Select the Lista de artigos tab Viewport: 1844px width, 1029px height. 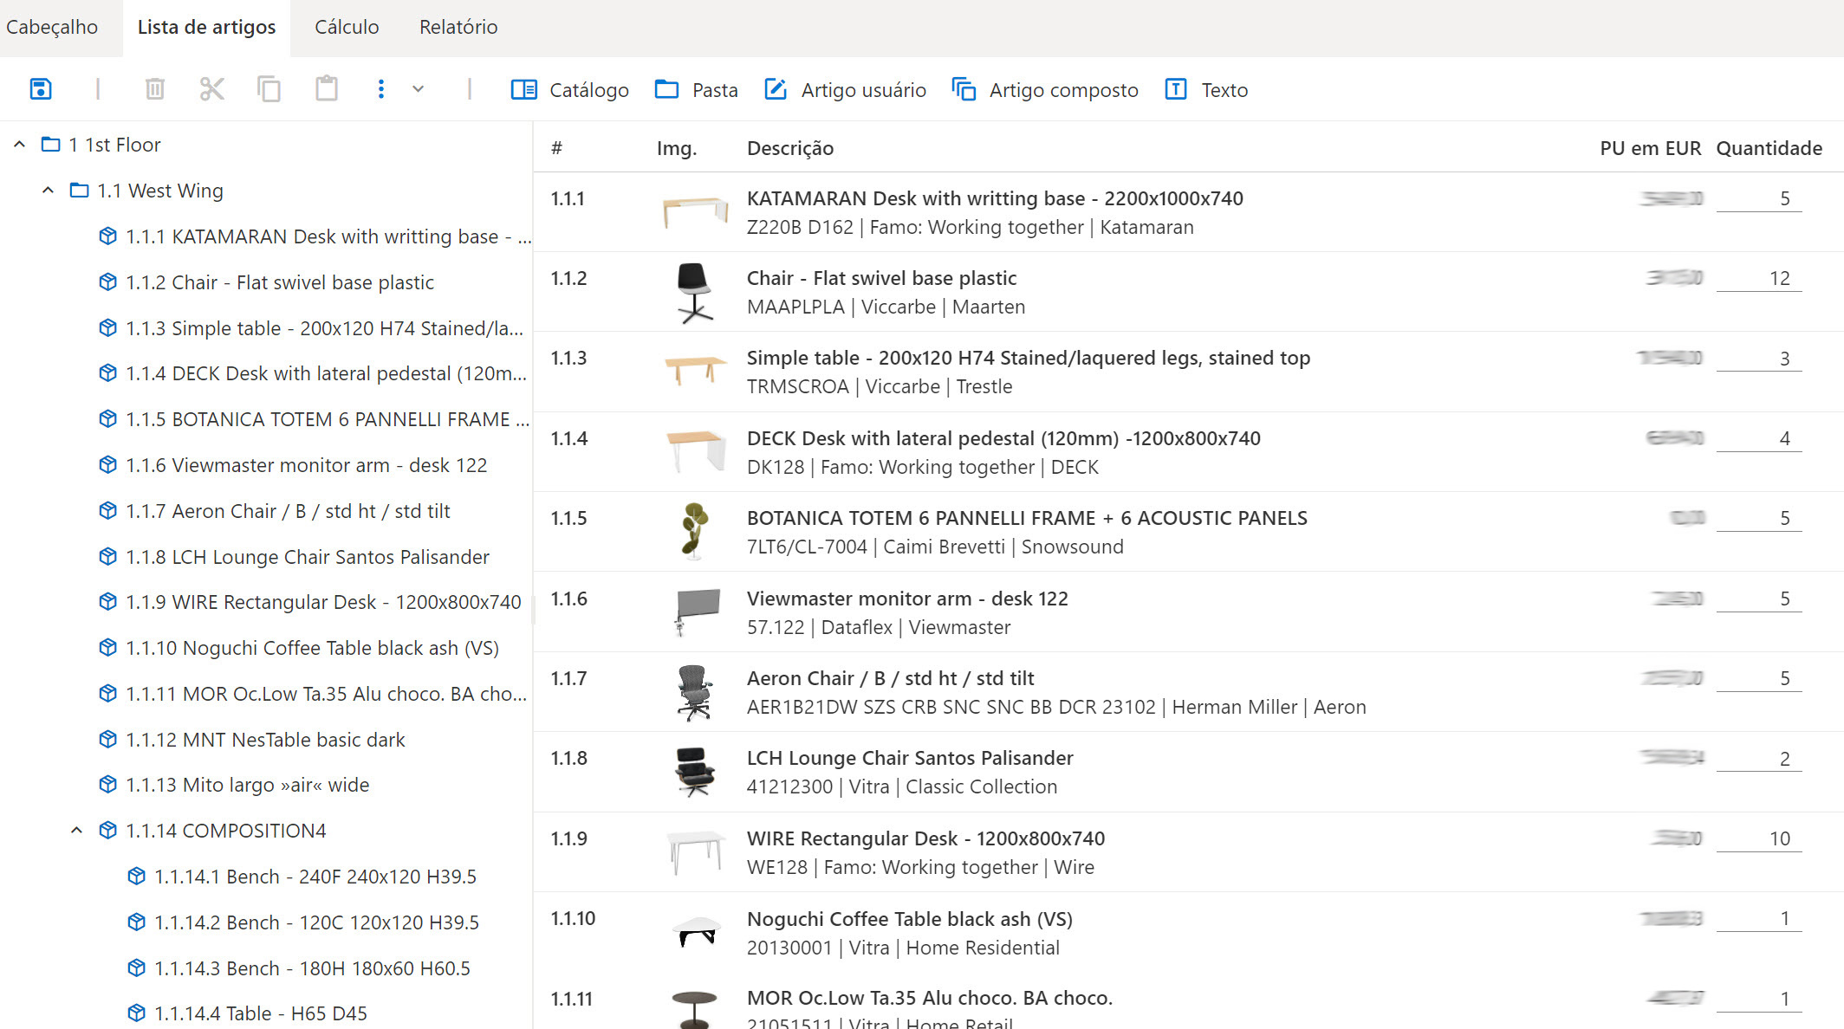click(206, 27)
